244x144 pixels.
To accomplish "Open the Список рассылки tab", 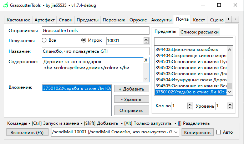I will (x=199, y=32).
